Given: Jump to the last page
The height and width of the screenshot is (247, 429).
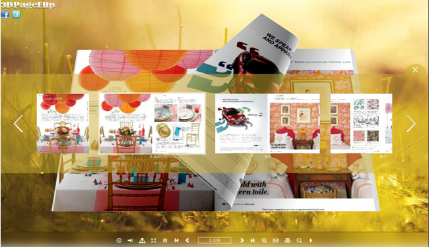Looking at the screenshot, I should 253,240.
